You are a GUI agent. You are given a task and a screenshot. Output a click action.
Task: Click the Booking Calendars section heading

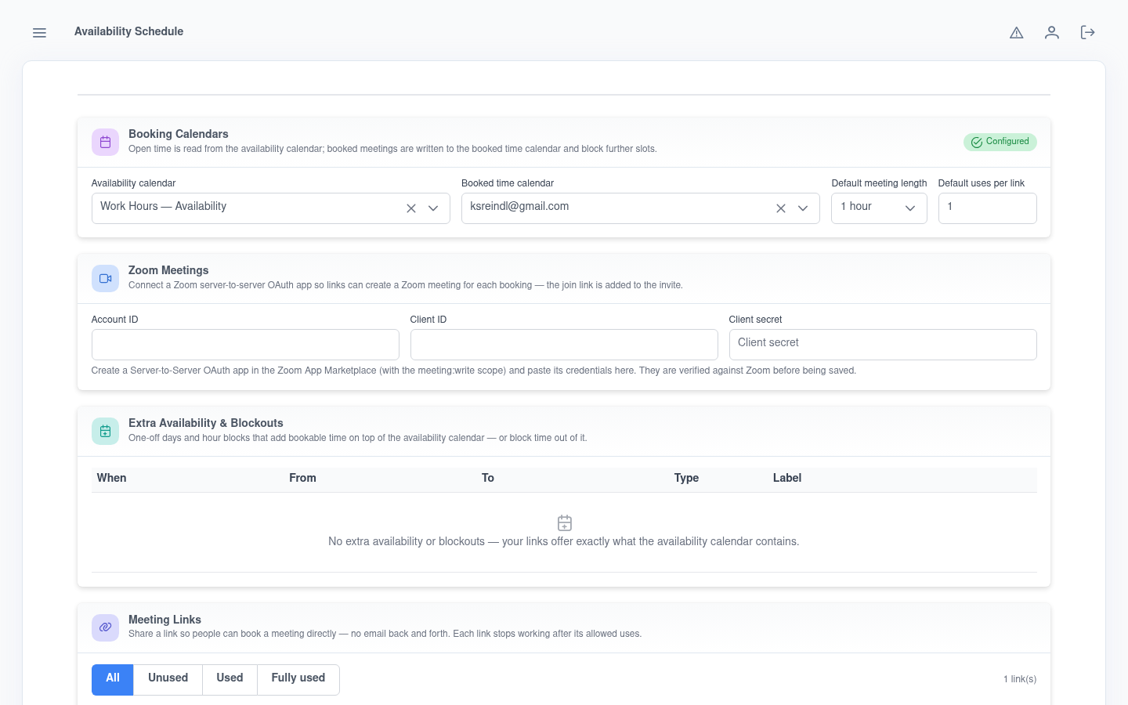179,134
